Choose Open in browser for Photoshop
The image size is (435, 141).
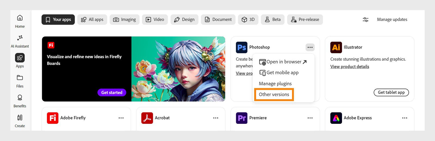283,62
